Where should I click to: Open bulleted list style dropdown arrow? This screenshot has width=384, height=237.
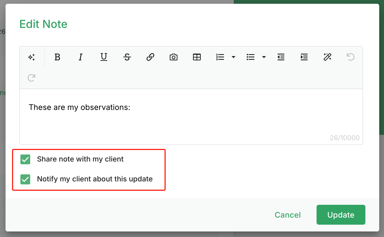click(264, 57)
